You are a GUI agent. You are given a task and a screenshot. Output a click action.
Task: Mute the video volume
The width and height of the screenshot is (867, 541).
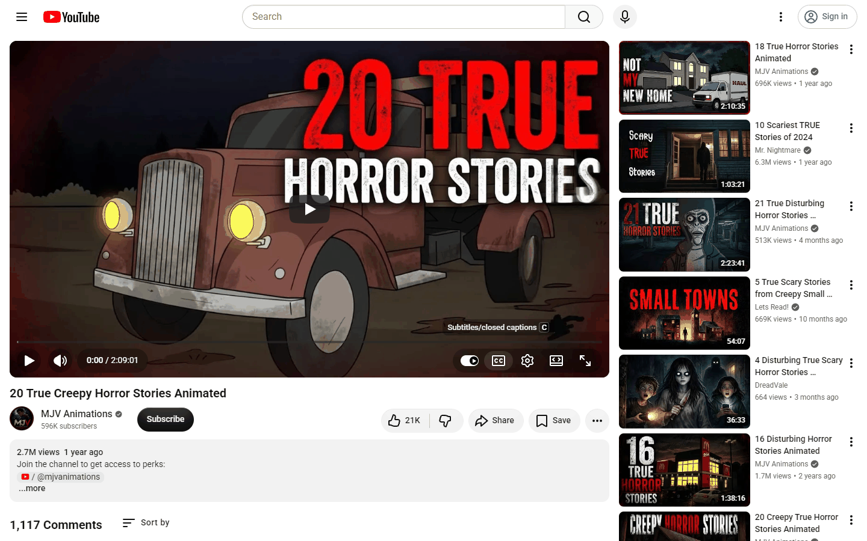60,361
